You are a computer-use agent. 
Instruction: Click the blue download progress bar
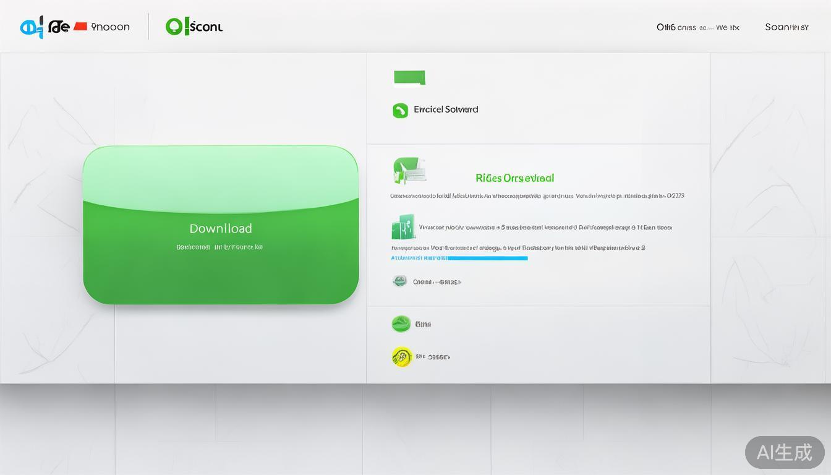click(x=487, y=258)
